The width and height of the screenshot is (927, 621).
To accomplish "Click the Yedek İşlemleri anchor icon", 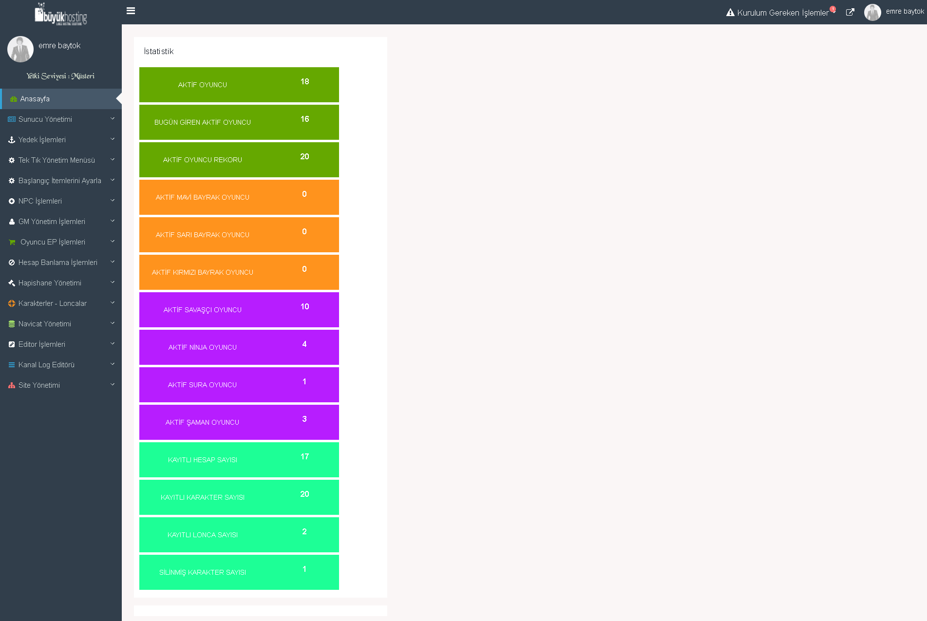I will [12, 140].
